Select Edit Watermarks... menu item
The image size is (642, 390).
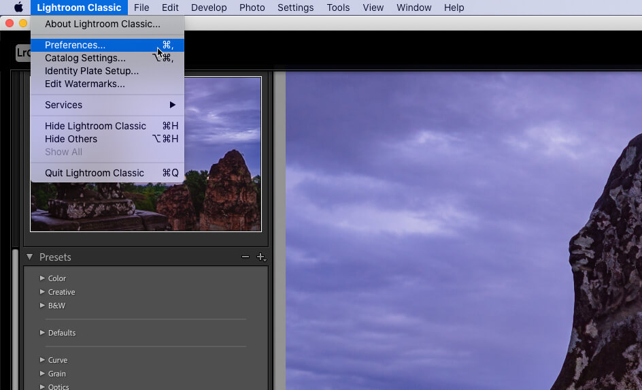tap(85, 84)
